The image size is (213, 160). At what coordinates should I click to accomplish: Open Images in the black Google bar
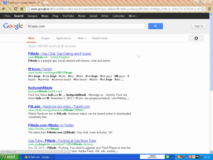coord(32,16)
